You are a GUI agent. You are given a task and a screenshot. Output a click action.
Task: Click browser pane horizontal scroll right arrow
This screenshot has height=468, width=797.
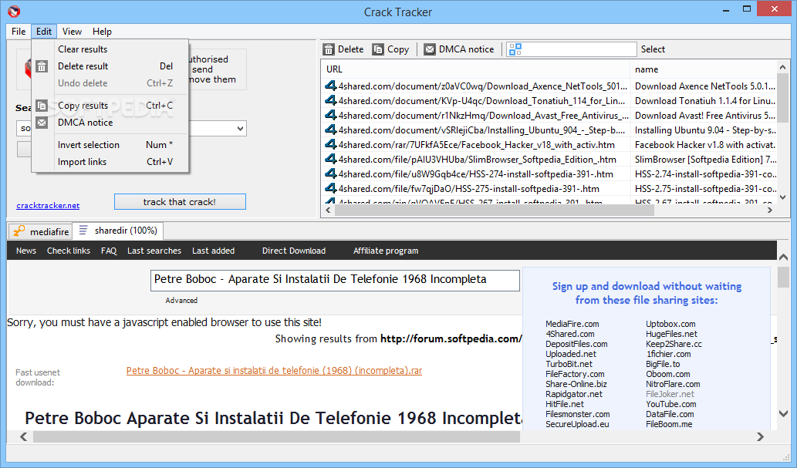click(x=761, y=436)
